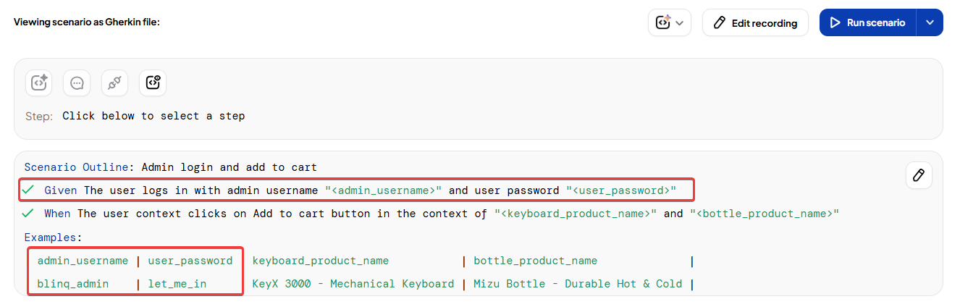Screen dimensions: 960x307
Task: Expand the Run scenario dropdown arrow
Action: tap(930, 22)
